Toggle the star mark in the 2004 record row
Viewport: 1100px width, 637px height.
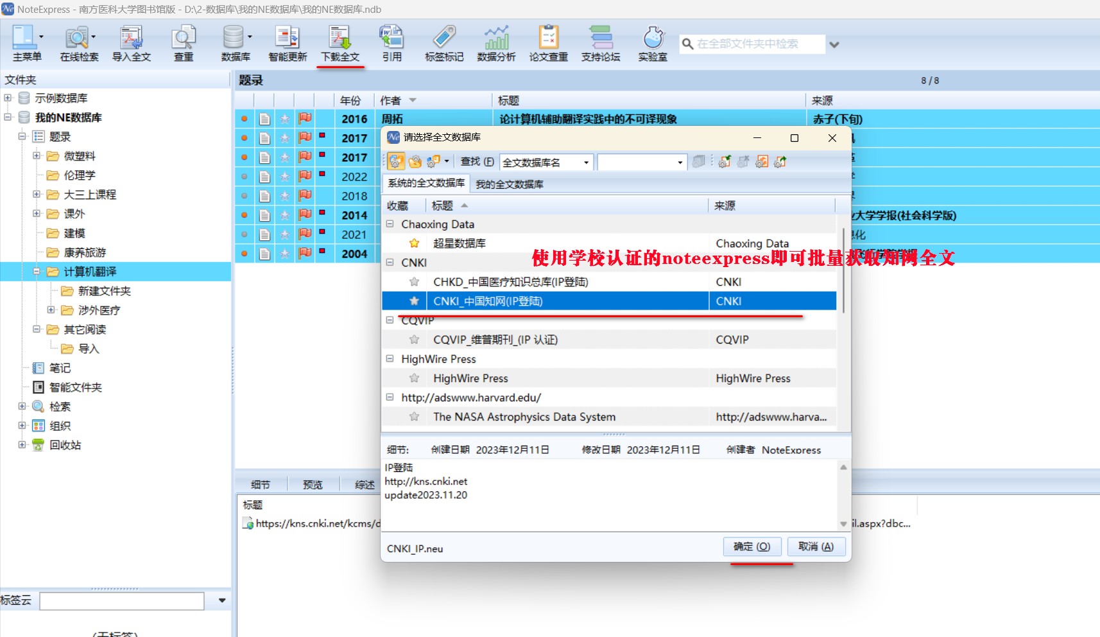[285, 254]
